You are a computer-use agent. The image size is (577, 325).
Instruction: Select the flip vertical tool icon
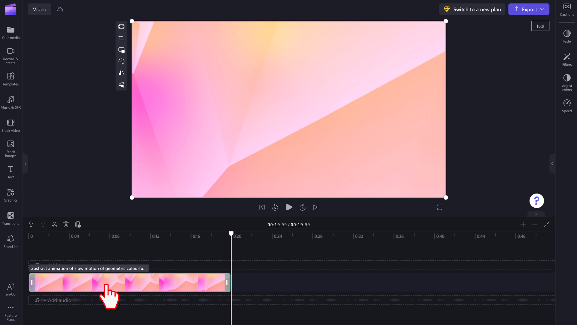tap(122, 85)
